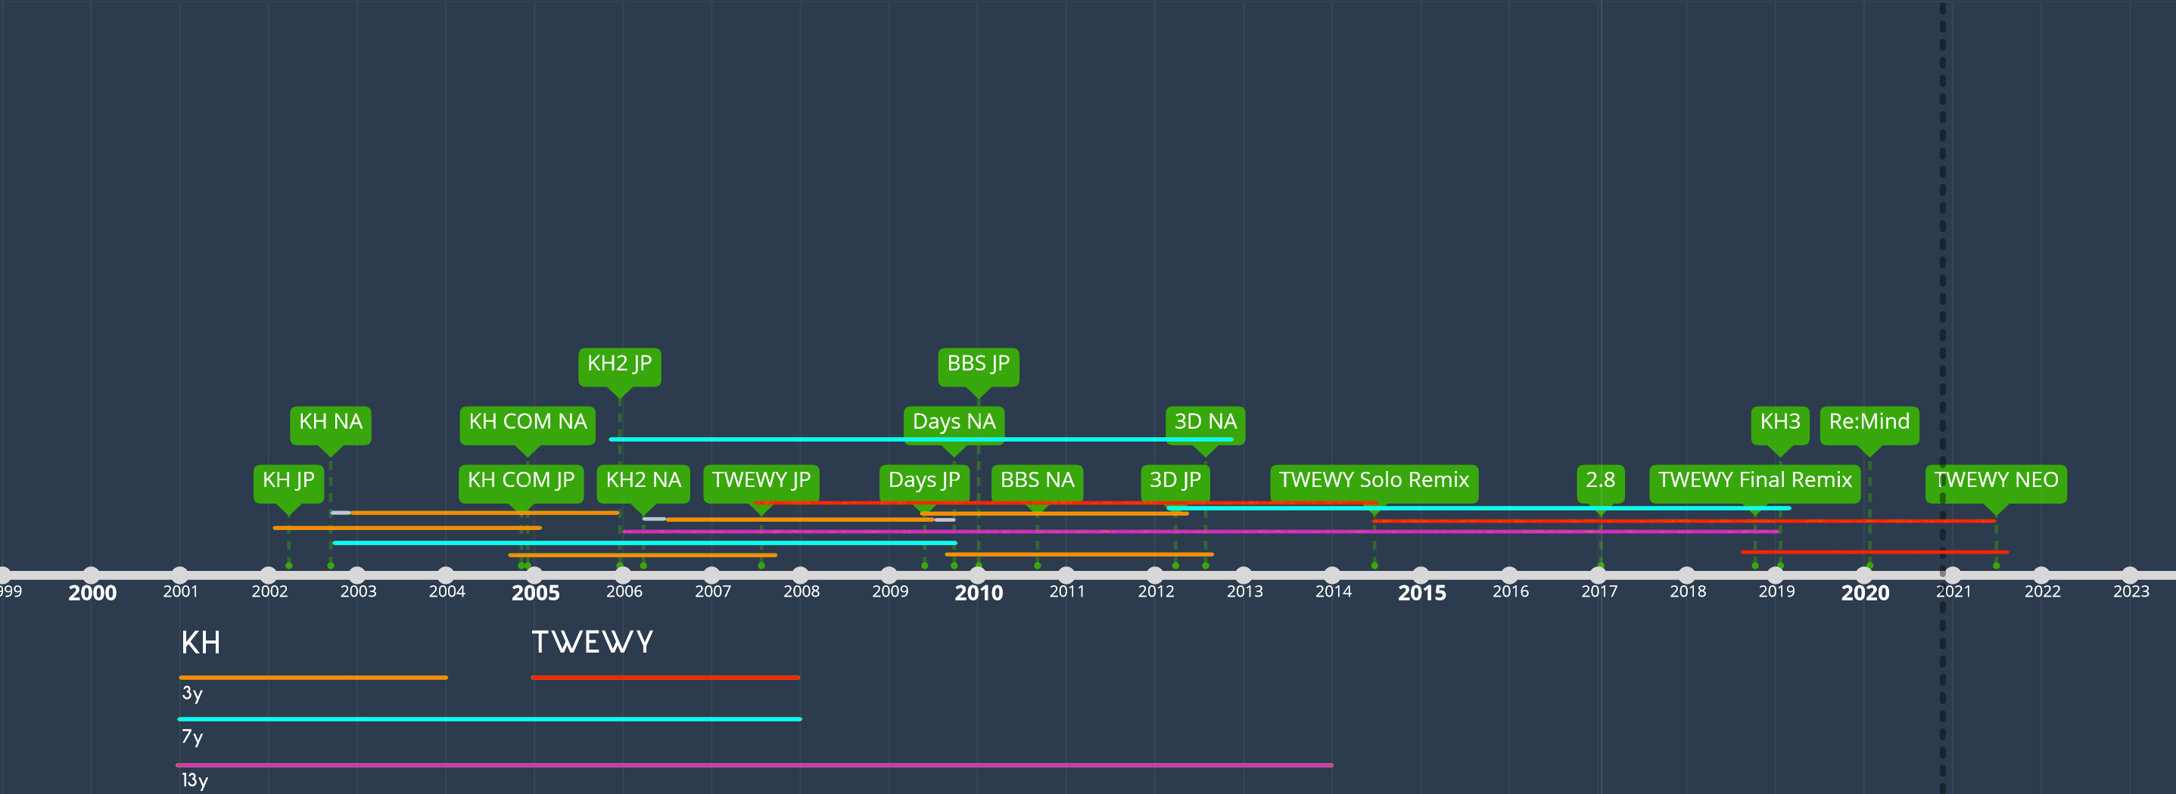This screenshot has height=794, width=2176.
Task: Select the 2019 year label
Action: coord(1776,591)
